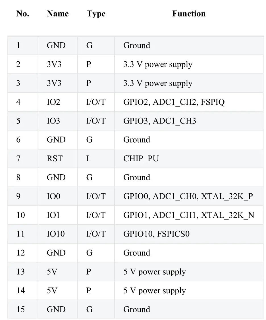Click the function text containing XTAL_32K_N
The width and height of the screenshot is (266, 320).
[x=189, y=215]
